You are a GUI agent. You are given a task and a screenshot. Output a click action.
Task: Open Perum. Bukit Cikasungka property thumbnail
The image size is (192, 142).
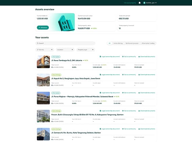[x=43, y=116]
